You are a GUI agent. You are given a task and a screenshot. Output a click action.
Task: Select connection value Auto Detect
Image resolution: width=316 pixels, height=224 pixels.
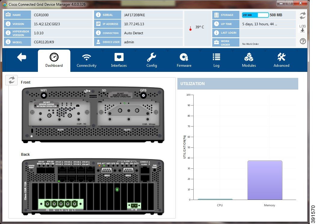tap(133, 33)
